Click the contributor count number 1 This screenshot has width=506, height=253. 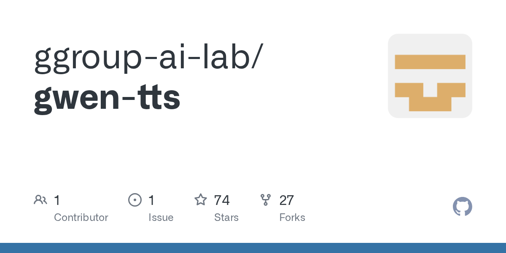pyautogui.click(x=57, y=200)
